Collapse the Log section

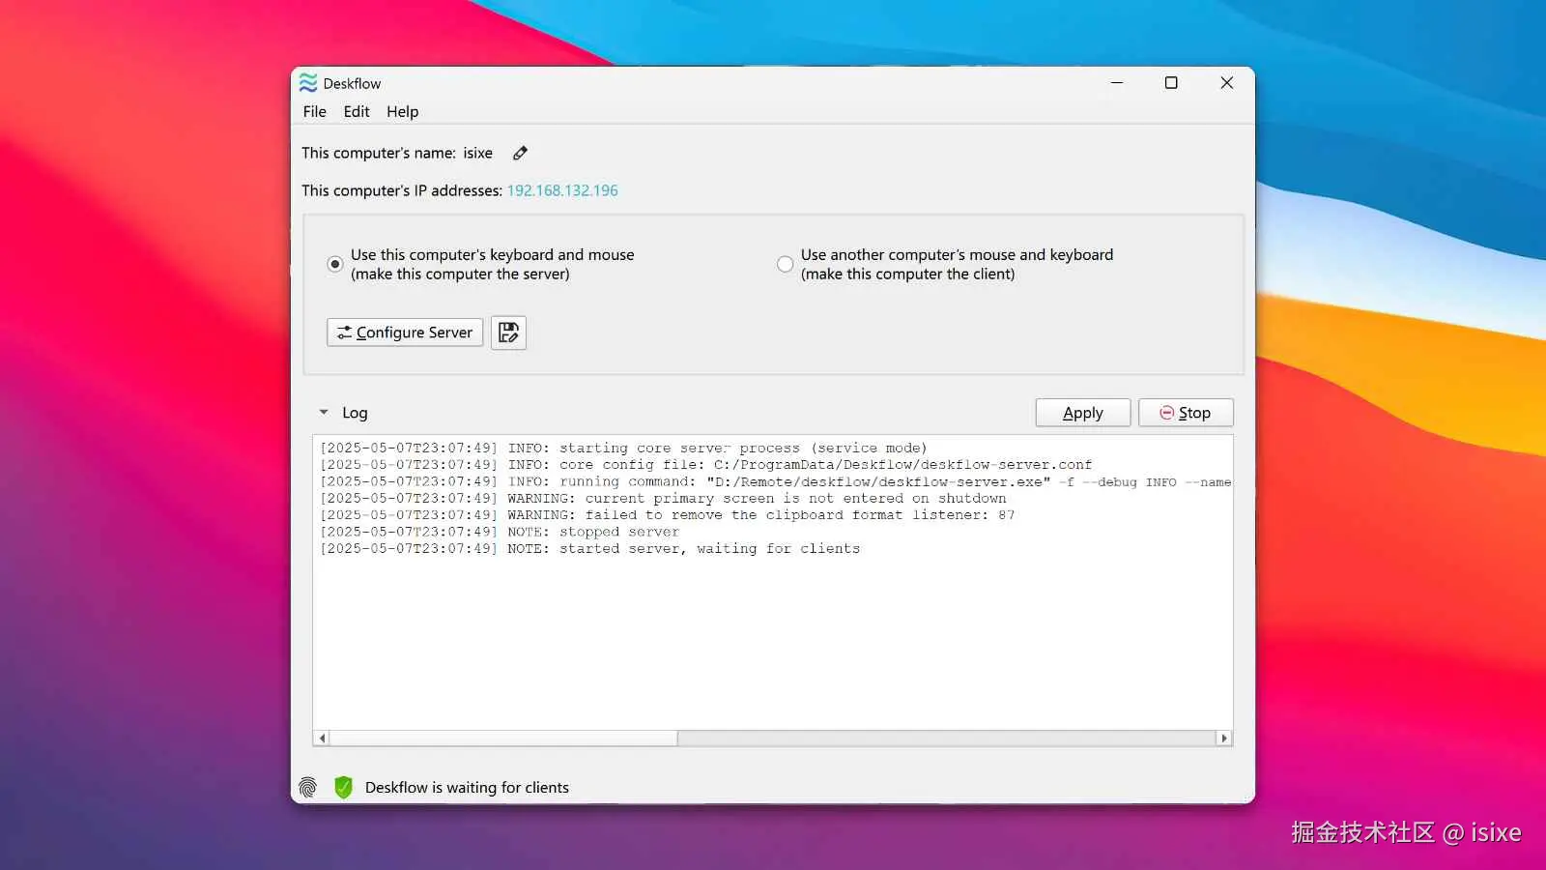(324, 413)
